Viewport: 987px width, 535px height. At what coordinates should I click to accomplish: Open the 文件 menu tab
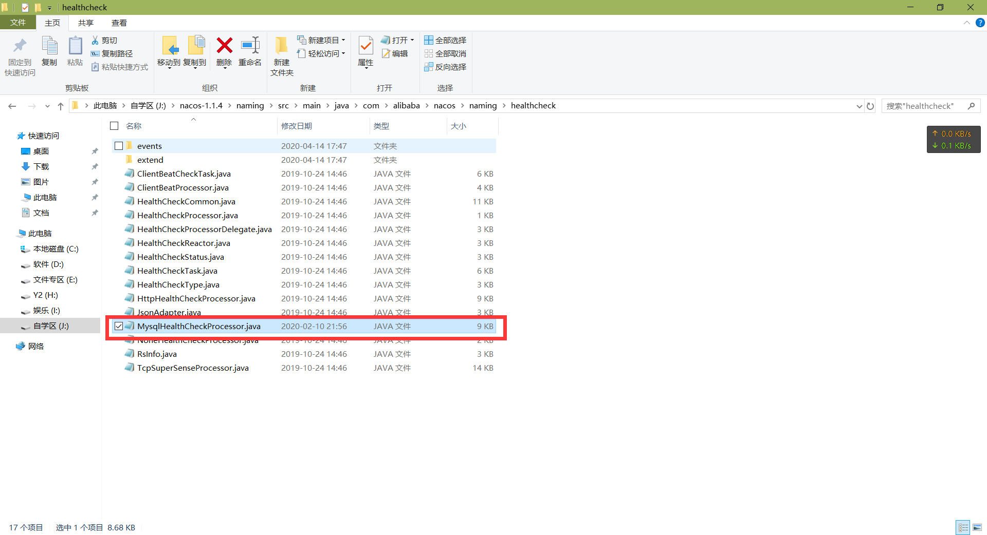point(18,23)
